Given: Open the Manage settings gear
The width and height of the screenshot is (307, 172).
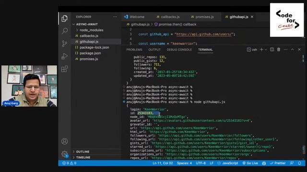Looking at the screenshot, I should tap(65, 154).
